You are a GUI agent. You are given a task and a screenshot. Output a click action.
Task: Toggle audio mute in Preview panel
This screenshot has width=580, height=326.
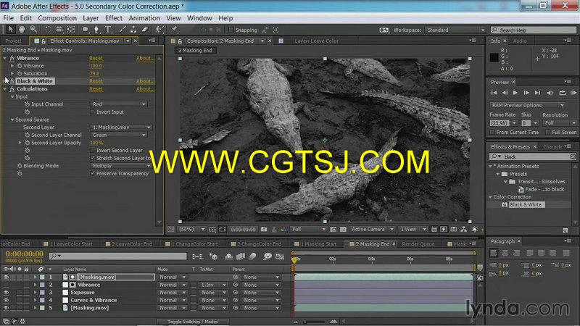[550, 93]
